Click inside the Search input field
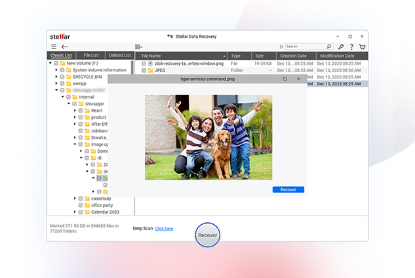This screenshot has height=278, width=415. pyautogui.click(x=305, y=47)
